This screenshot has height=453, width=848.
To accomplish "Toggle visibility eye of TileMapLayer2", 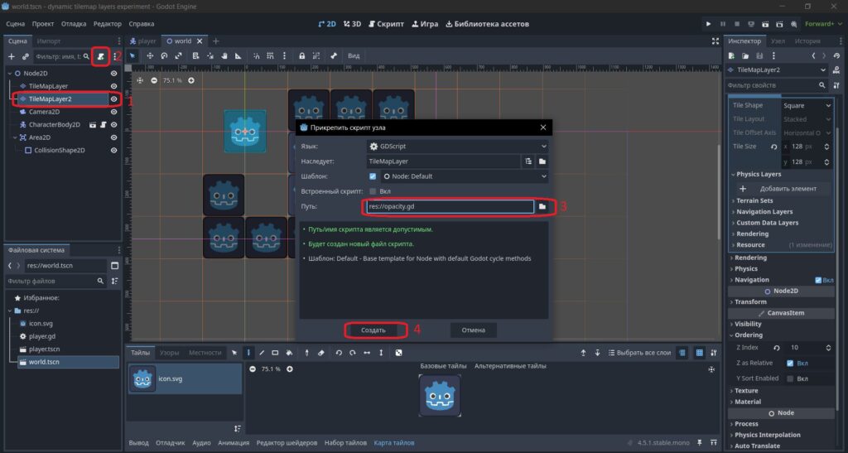I will pyautogui.click(x=113, y=99).
